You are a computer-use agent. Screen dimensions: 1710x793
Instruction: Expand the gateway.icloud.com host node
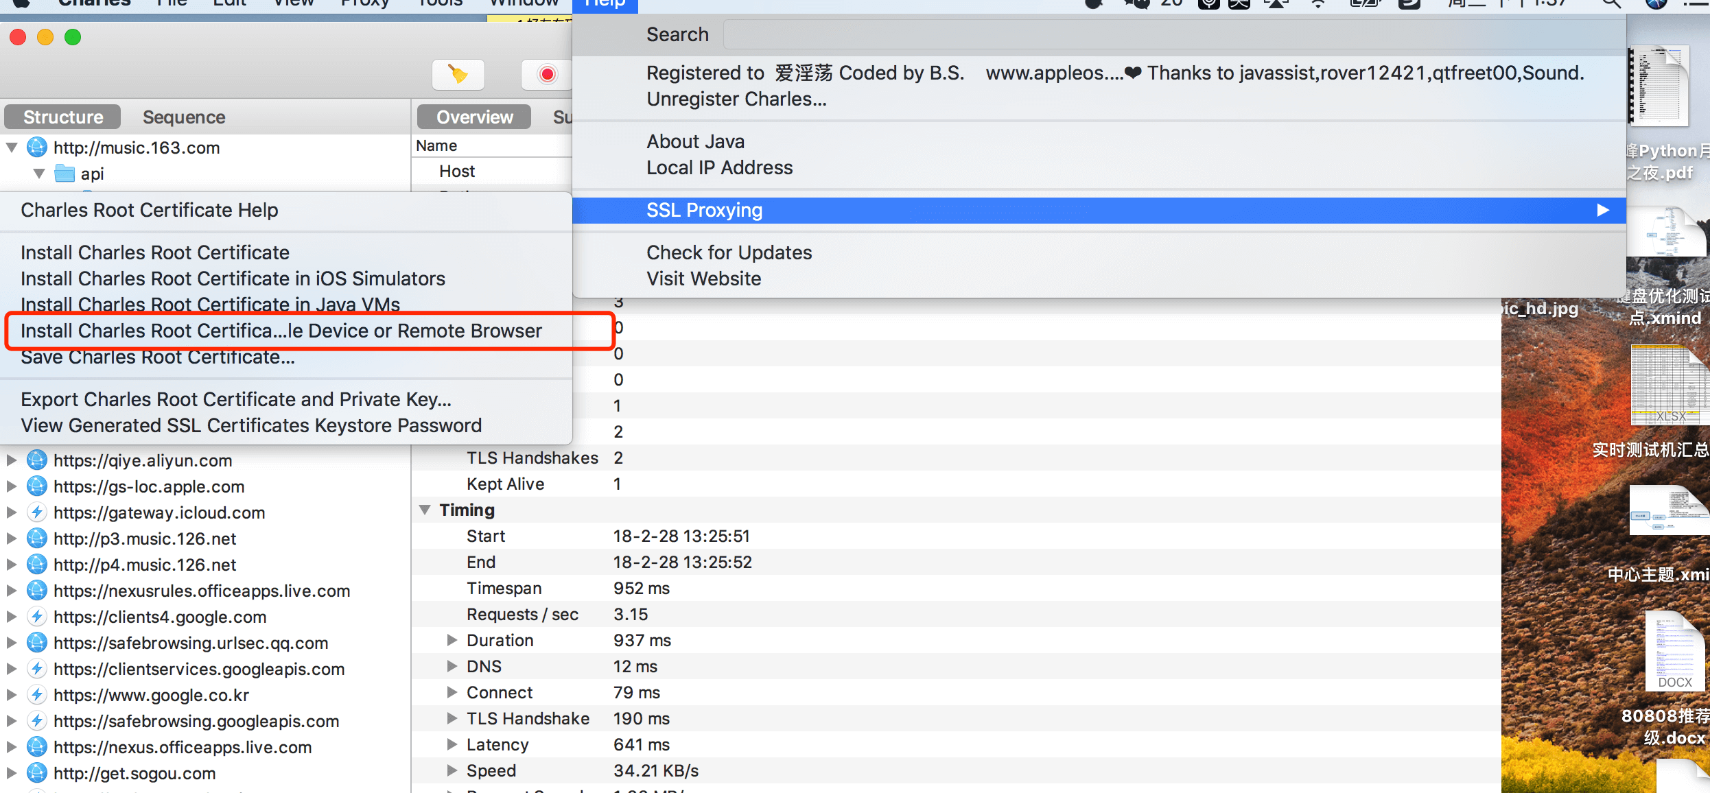click(12, 512)
